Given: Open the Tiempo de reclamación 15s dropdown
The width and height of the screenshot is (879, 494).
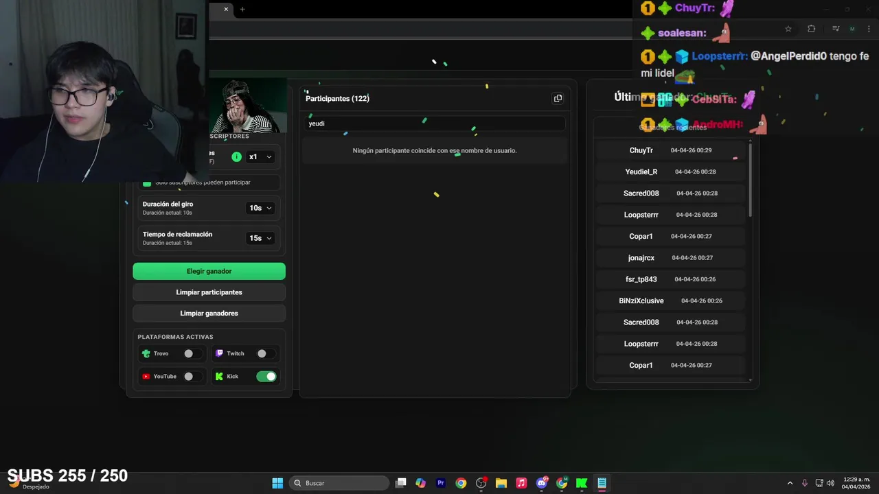Looking at the screenshot, I should 260,238.
